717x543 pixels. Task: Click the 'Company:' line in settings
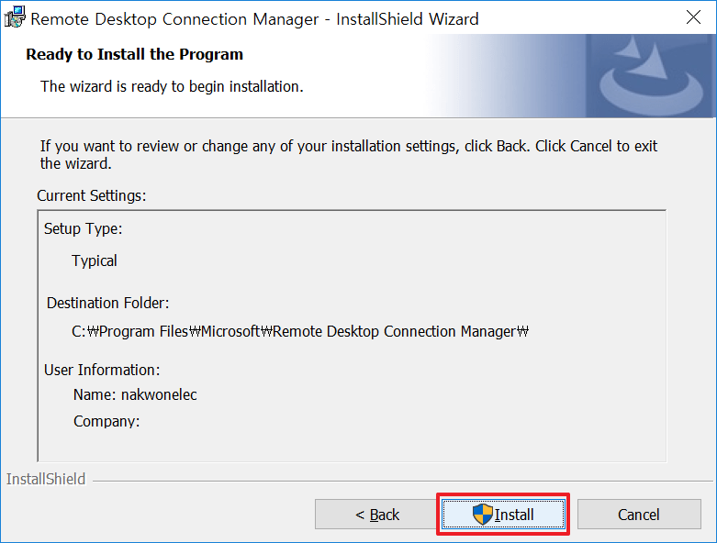(106, 421)
